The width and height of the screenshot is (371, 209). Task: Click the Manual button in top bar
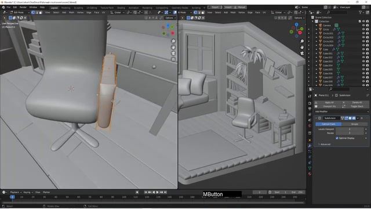click(x=241, y=8)
